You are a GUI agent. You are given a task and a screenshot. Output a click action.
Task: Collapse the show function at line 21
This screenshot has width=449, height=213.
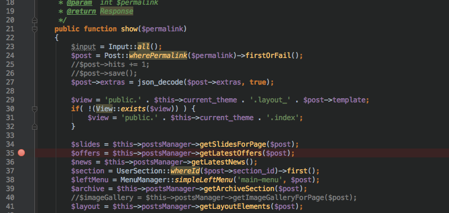34,29
